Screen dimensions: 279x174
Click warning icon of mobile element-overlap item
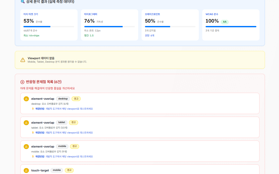point(26,146)
